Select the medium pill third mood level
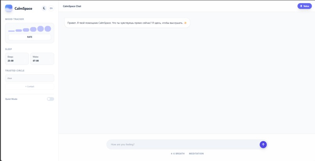 [26, 30]
